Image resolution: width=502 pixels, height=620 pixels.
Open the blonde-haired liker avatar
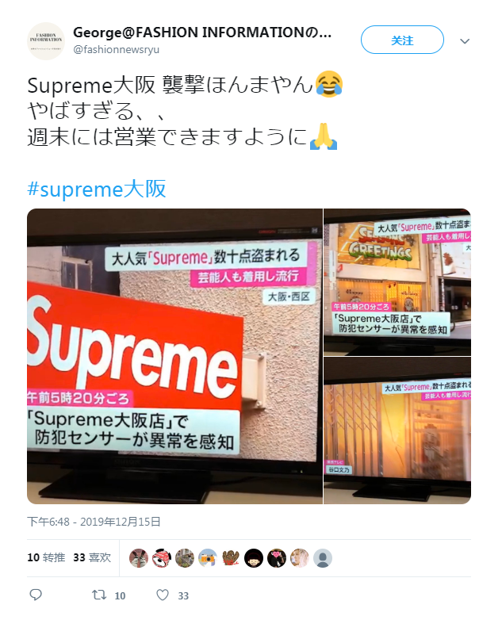(300, 558)
